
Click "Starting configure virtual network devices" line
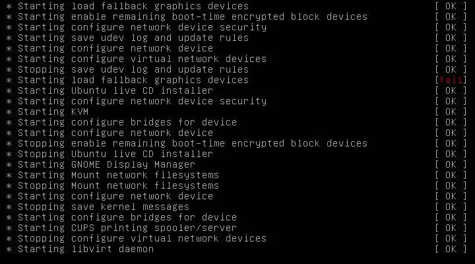coord(142,59)
